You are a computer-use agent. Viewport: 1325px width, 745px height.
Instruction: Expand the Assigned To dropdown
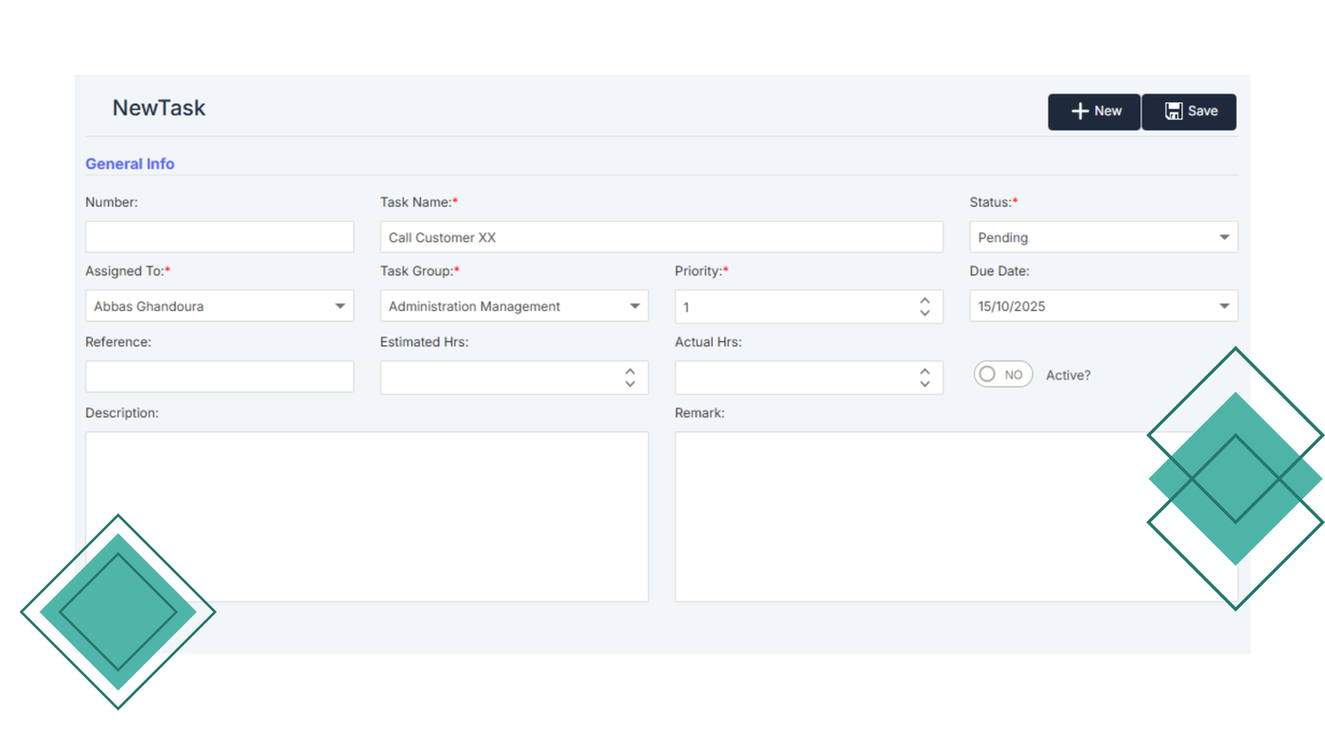[340, 306]
